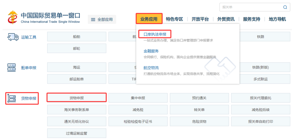
Task: Click the 舱单申报 category label
Action: click(28, 68)
